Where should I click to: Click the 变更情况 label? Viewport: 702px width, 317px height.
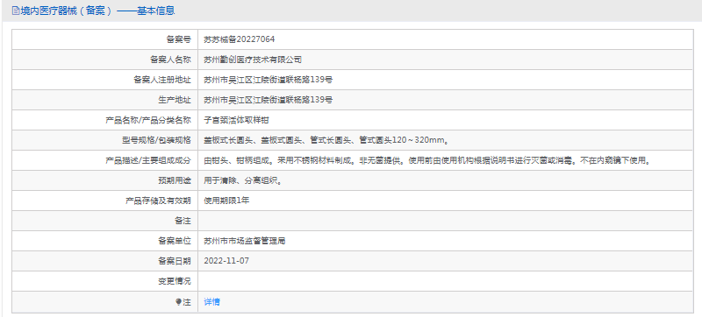[175, 281]
